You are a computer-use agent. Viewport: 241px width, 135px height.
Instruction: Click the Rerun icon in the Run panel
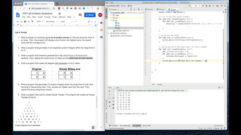click(x=110, y=91)
